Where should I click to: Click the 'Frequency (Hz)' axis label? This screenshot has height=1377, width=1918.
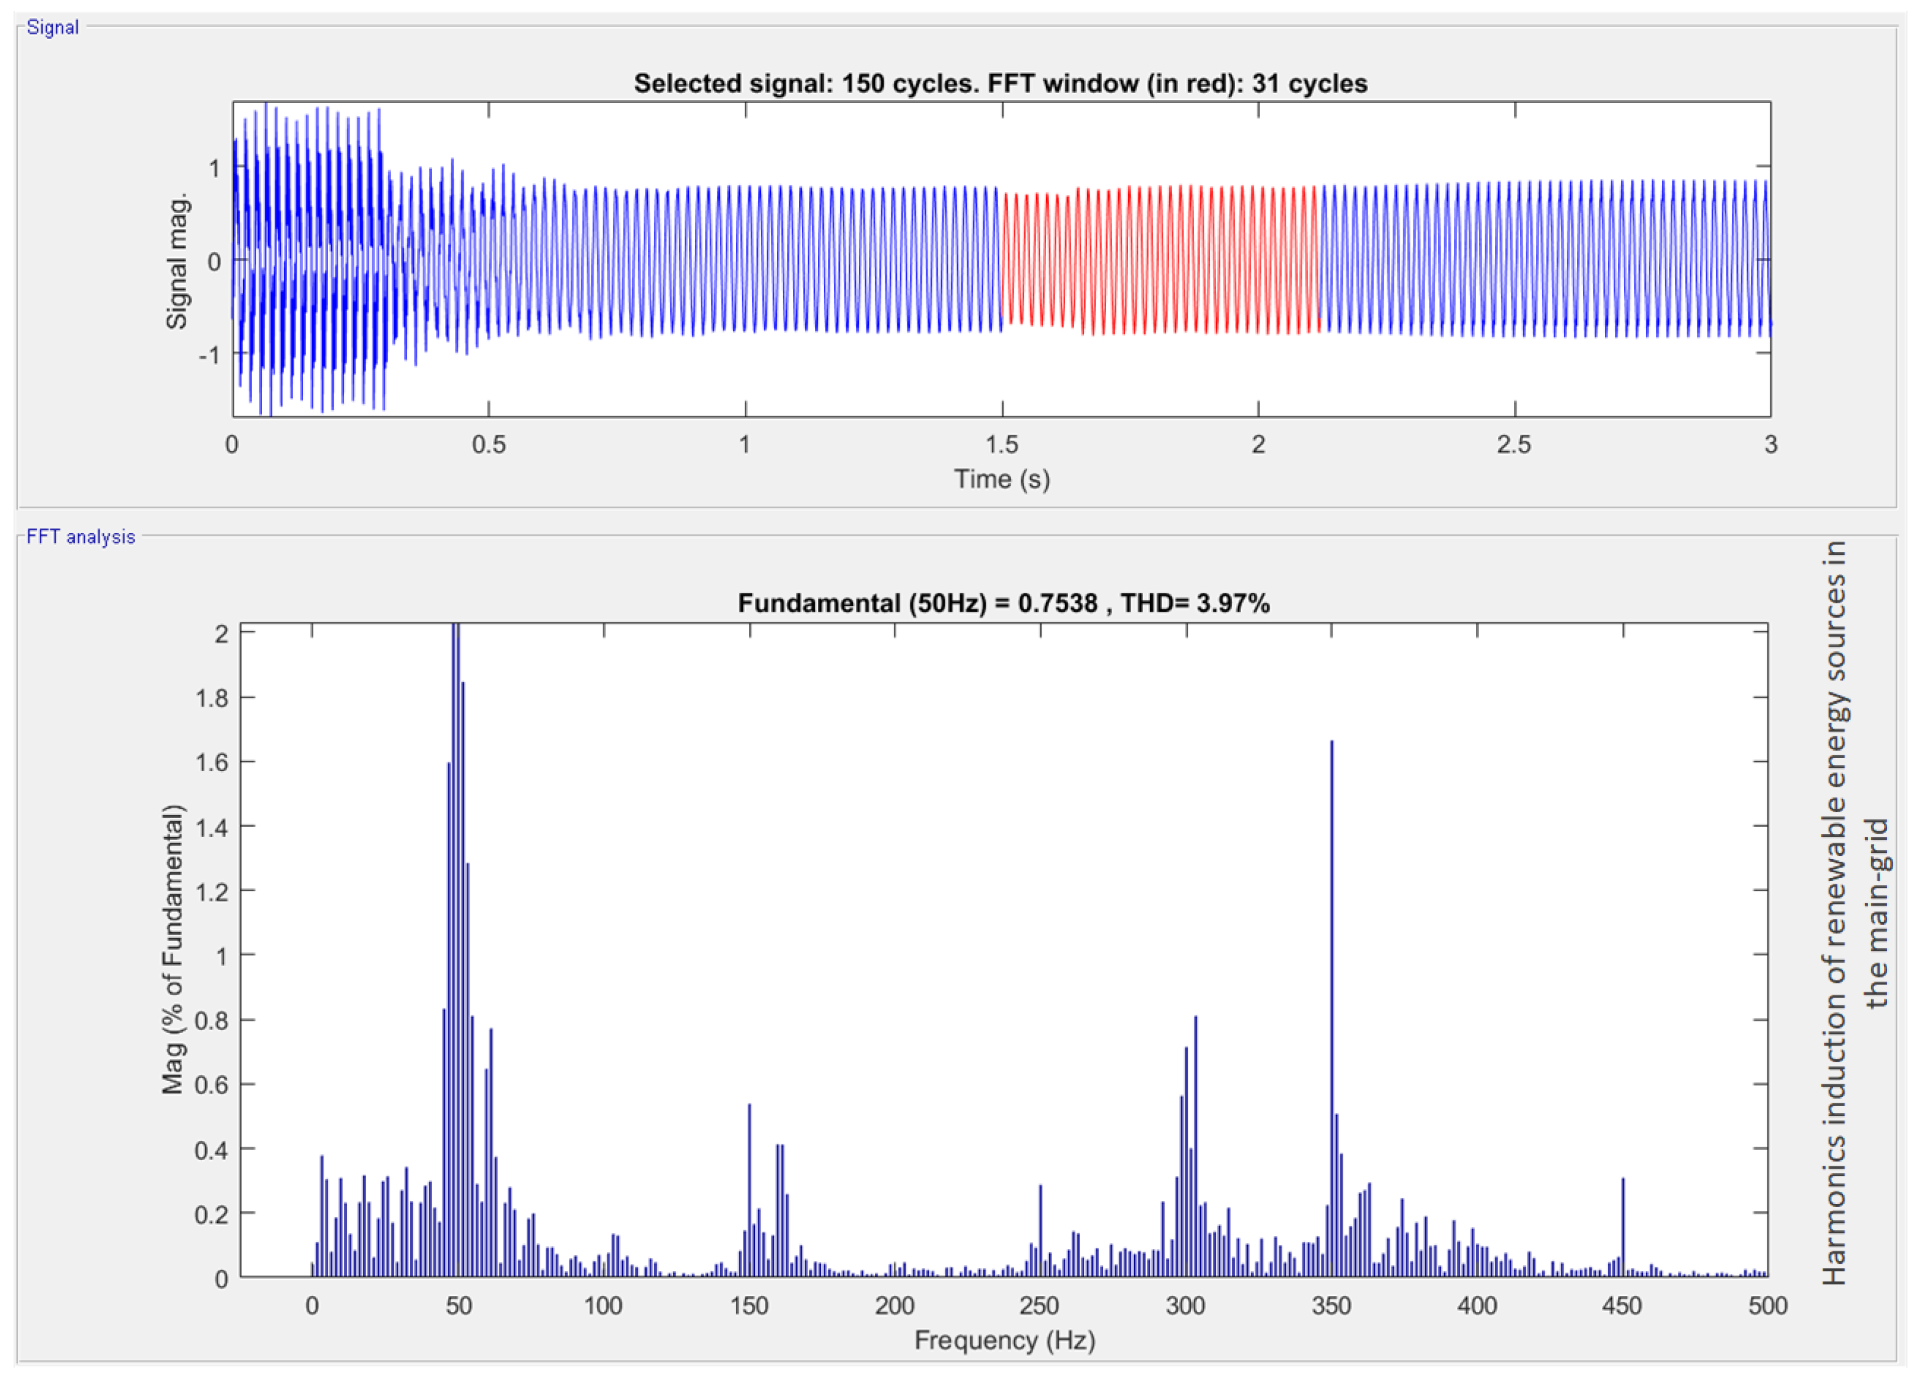1005,1340
